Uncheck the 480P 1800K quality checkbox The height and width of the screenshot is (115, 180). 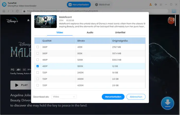38,66
